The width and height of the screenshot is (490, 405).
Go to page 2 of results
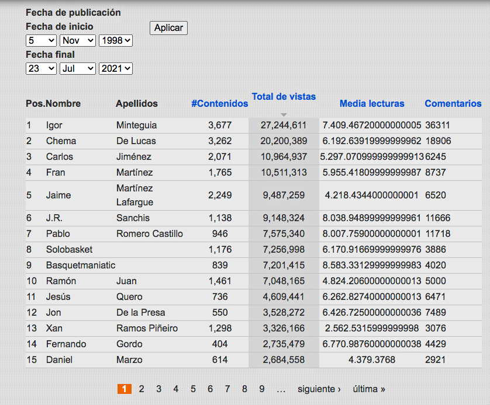[x=142, y=389]
